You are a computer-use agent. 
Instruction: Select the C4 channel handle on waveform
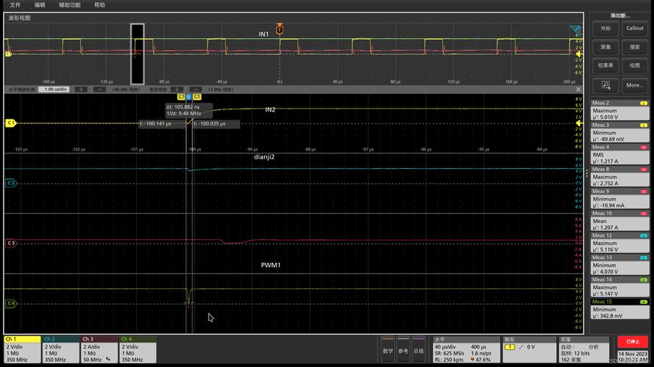(10, 303)
